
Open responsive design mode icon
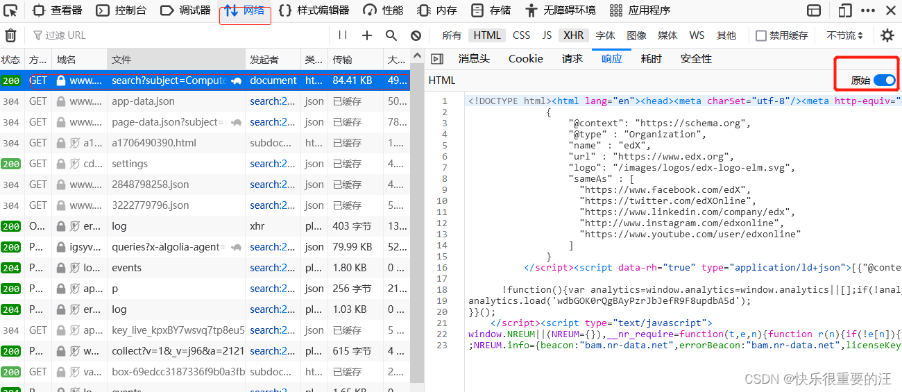(844, 10)
